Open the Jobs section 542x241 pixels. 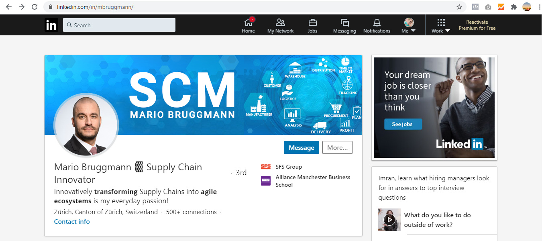312,25
